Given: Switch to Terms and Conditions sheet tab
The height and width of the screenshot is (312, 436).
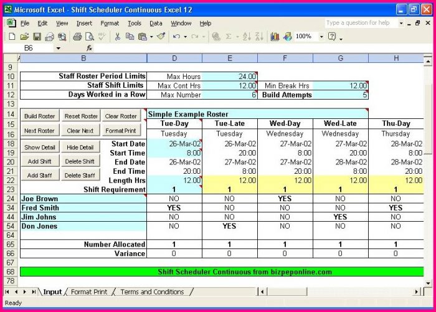Looking at the screenshot, I should [x=152, y=291].
